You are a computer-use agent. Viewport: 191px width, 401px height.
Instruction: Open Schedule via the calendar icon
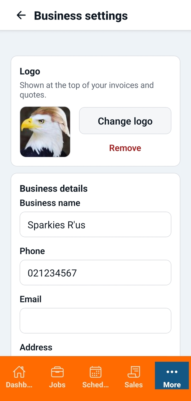coord(96,372)
